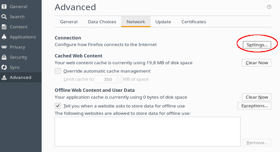Open the Certificates tab
The image size is (280, 152).
[193, 22]
